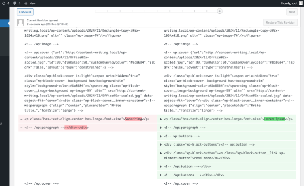Screen dimensions: 304x186
Task: Click the red highlighted word Something
Action: point(133,119)
